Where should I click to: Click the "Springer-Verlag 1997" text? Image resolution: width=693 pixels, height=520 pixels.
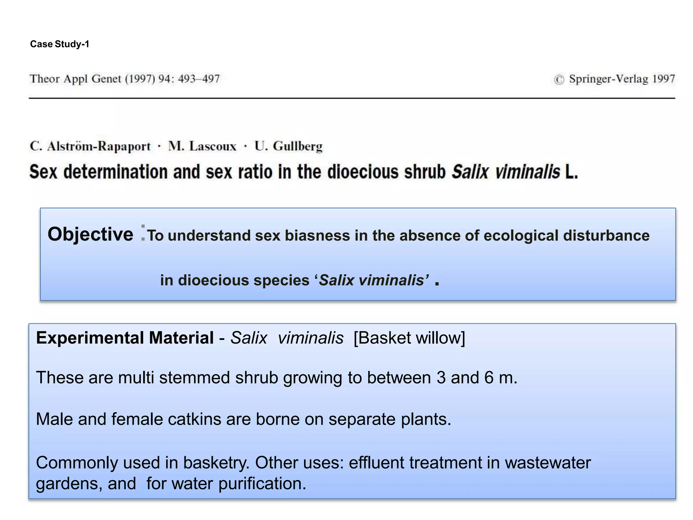tap(622, 79)
